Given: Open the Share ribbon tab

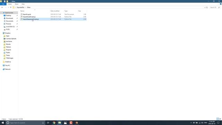Looking at the screenshot, I should click(17, 4).
